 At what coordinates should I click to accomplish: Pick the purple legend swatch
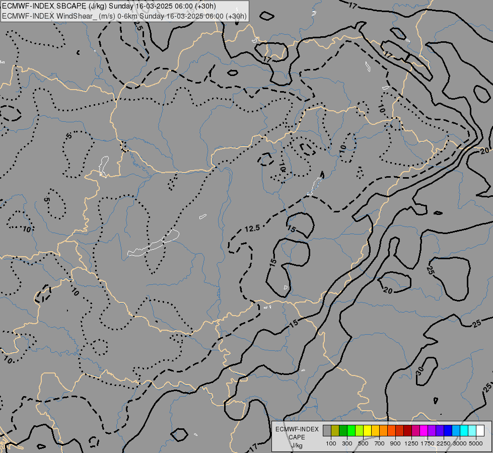(x=432, y=431)
